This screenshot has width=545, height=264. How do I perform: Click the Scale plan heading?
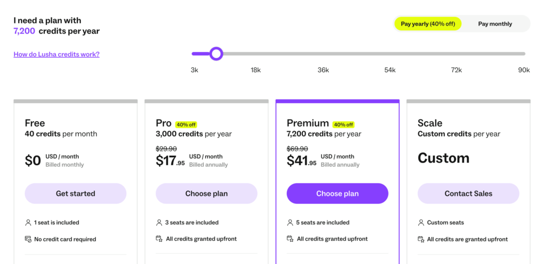(x=430, y=123)
